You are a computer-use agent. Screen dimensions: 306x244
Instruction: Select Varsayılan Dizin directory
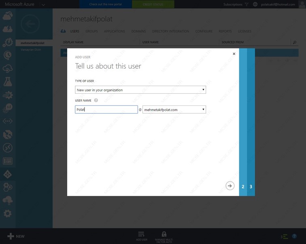pyautogui.click(x=31, y=50)
